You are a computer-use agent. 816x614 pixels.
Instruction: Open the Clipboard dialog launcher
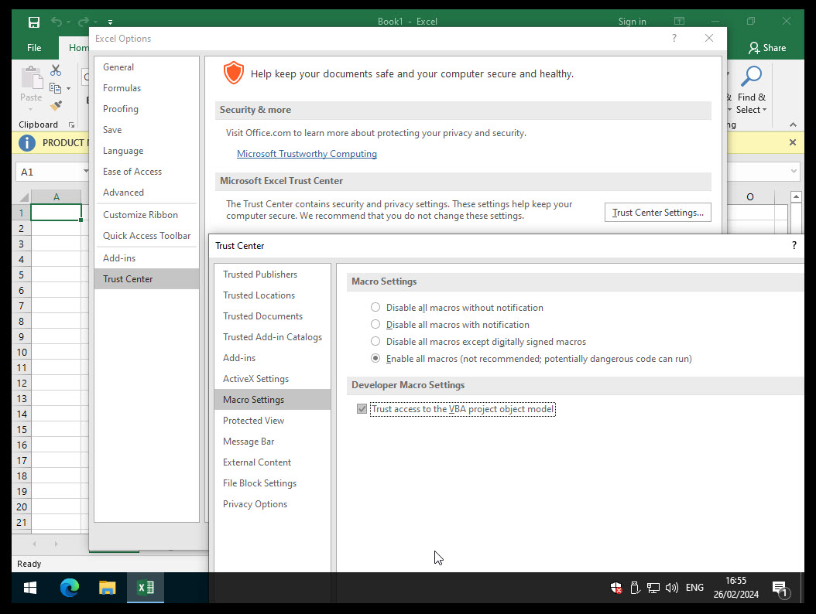[70, 125]
